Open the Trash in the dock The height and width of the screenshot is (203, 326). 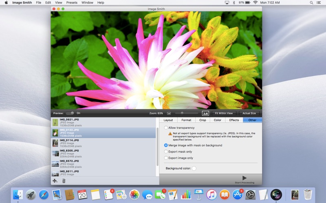pos(308,195)
